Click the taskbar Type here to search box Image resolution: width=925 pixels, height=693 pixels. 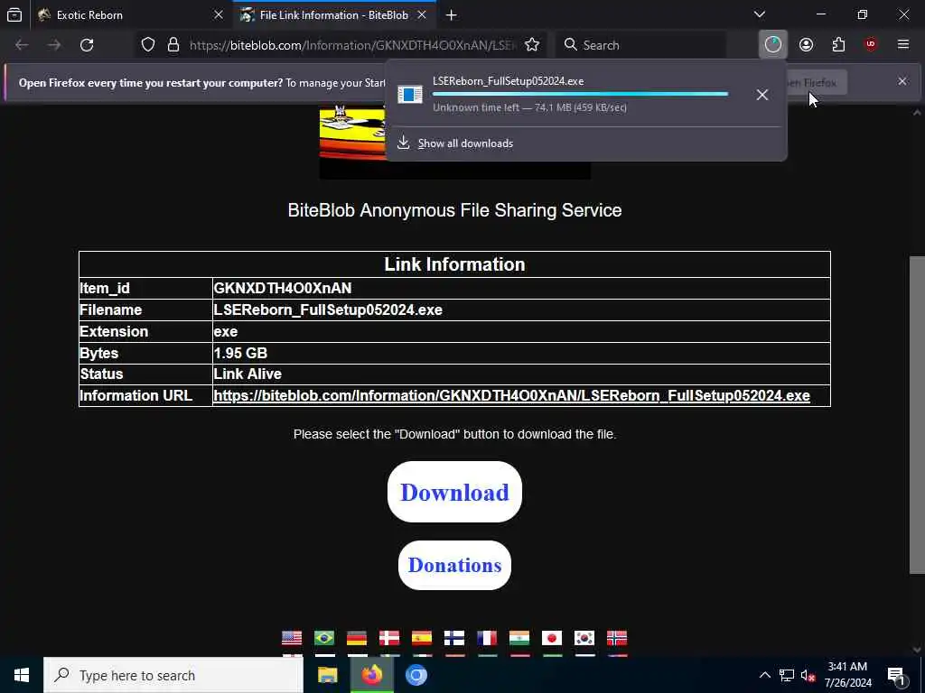point(173,675)
